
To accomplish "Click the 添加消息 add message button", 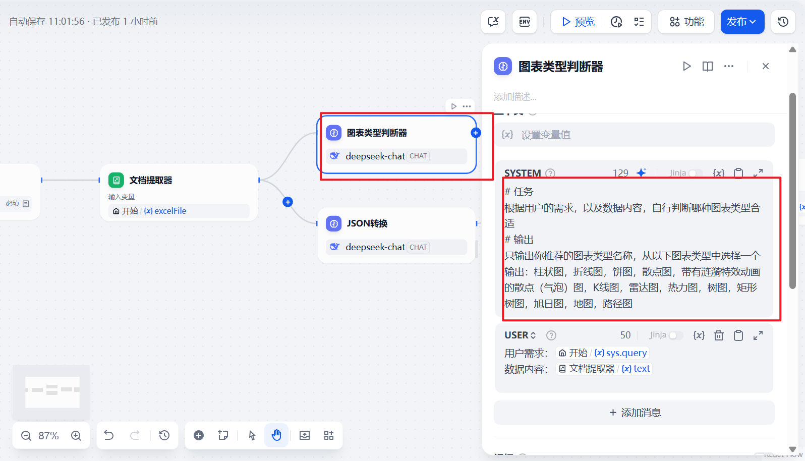I will click(x=634, y=413).
